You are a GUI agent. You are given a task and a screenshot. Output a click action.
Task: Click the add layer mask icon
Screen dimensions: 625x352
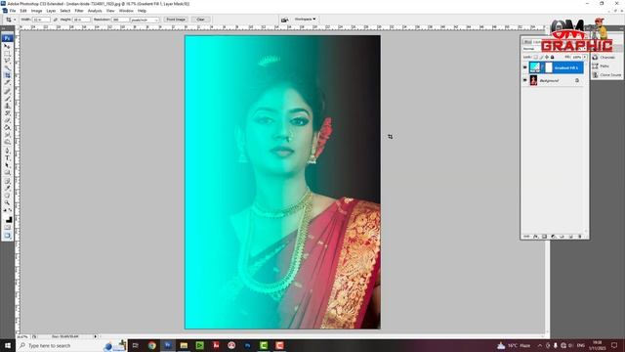545,237
